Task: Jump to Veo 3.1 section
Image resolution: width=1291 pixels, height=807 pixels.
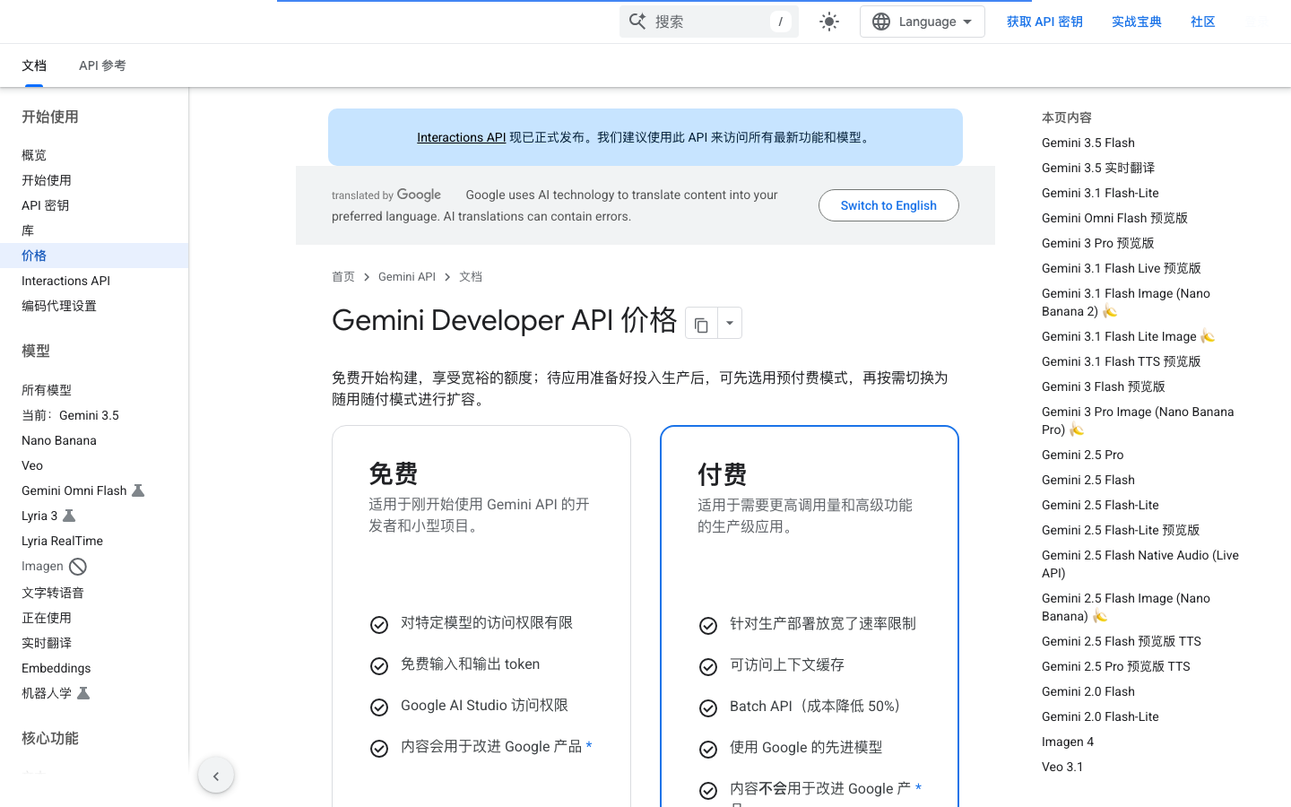Action: [x=1062, y=767]
